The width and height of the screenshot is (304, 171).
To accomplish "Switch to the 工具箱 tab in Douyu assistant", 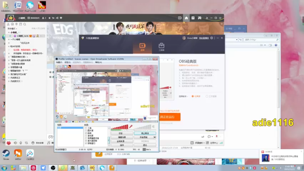I will coord(161,47).
